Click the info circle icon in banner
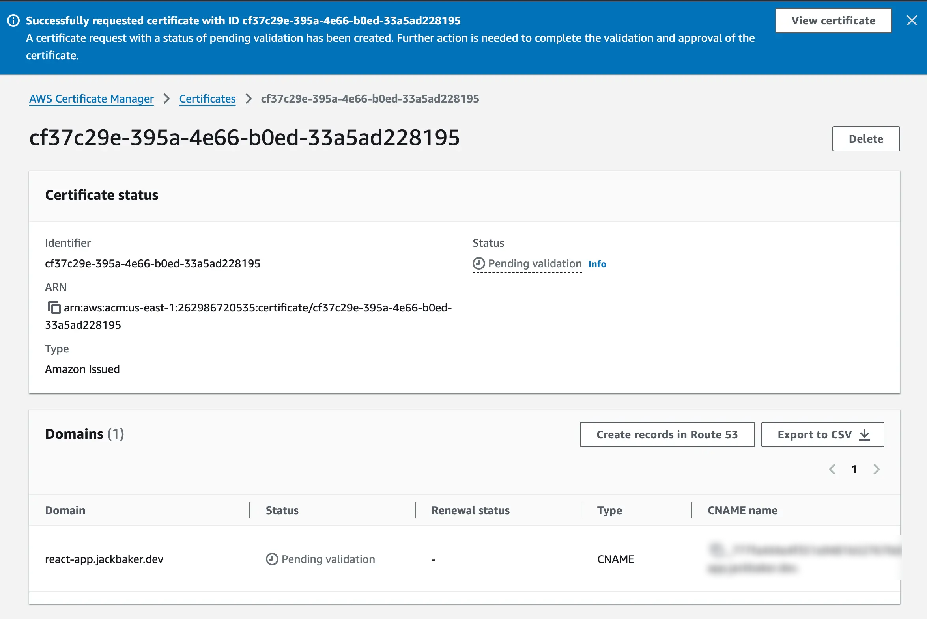 [13, 21]
